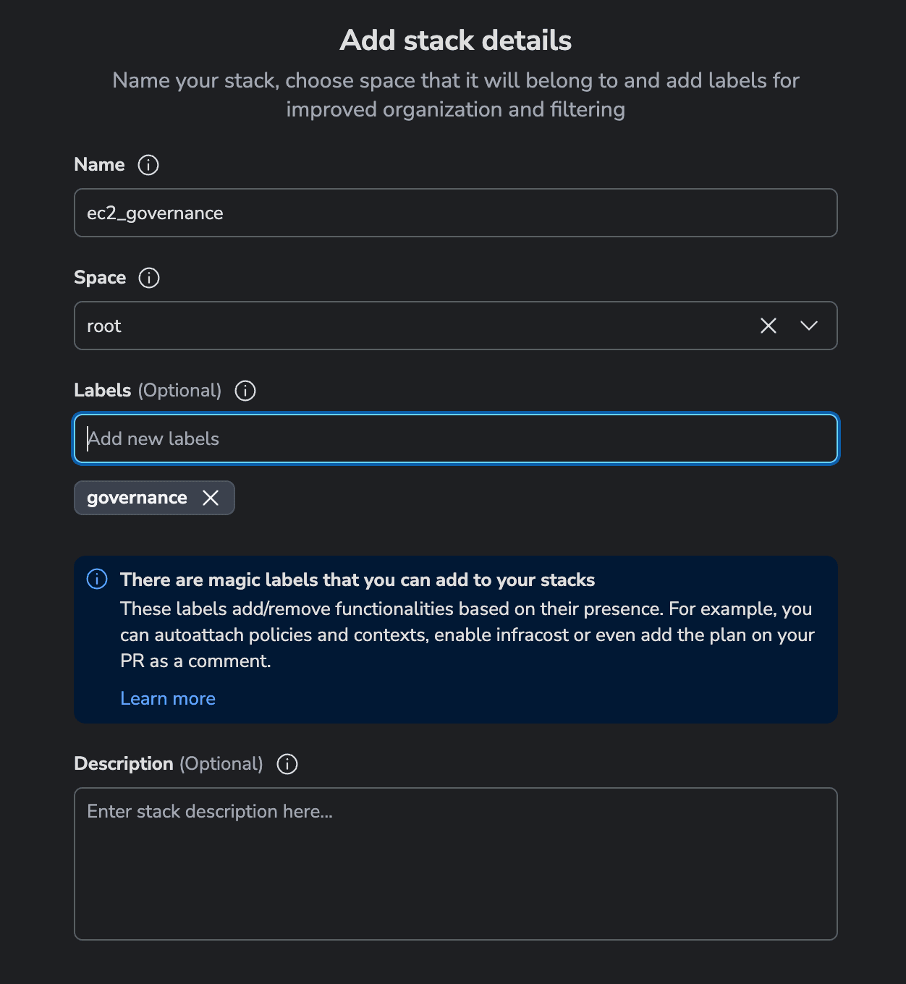Focus the Name field containing ec2_governance
The height and width of the screenshot is (984, 906).
pos(456,213)
